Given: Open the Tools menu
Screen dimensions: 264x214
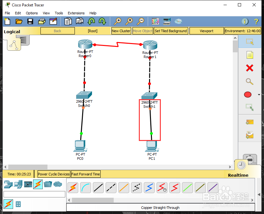Looking at the screenshot, I should click(x=59, y=13).
